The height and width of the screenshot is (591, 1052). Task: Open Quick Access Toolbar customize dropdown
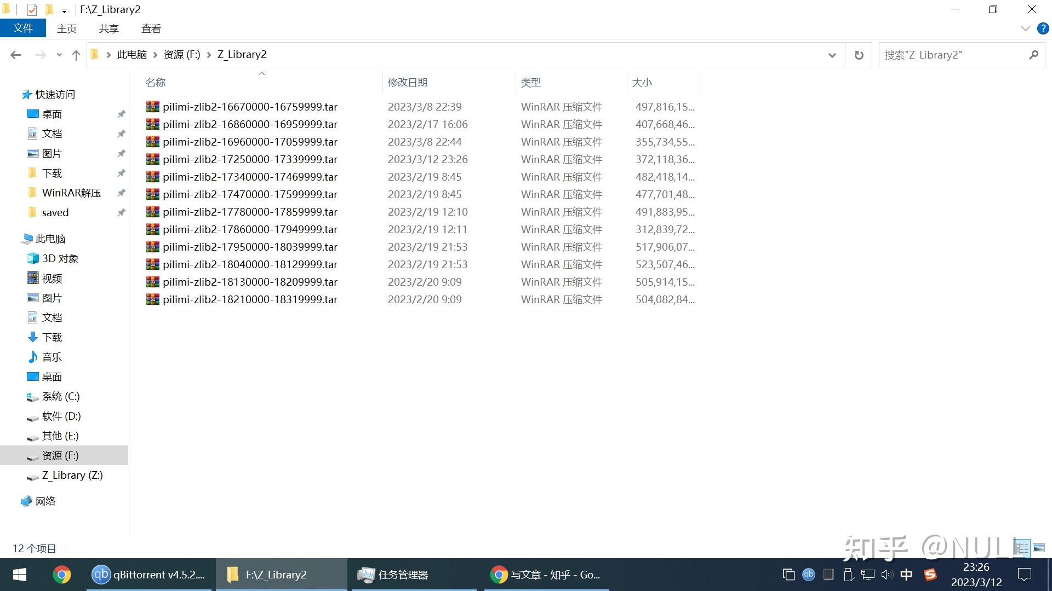click(64, 10)
